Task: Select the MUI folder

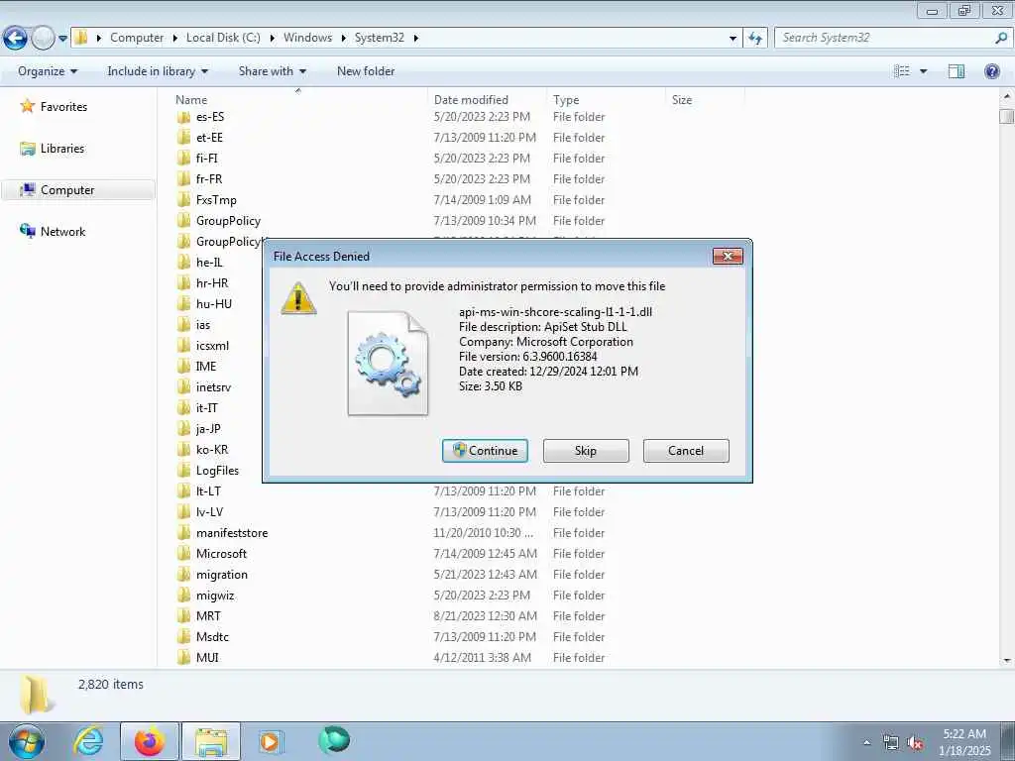Action: click(x=207, y=658)
